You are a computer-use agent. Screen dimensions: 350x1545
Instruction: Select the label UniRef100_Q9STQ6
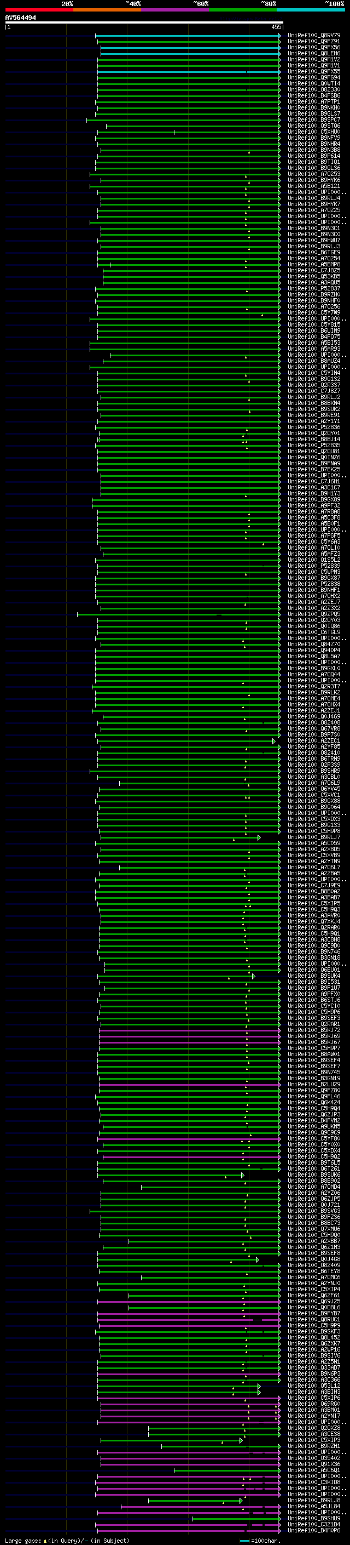click(x=313, y=126)
